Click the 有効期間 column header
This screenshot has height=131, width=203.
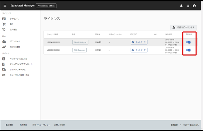[x=168, y=35]
